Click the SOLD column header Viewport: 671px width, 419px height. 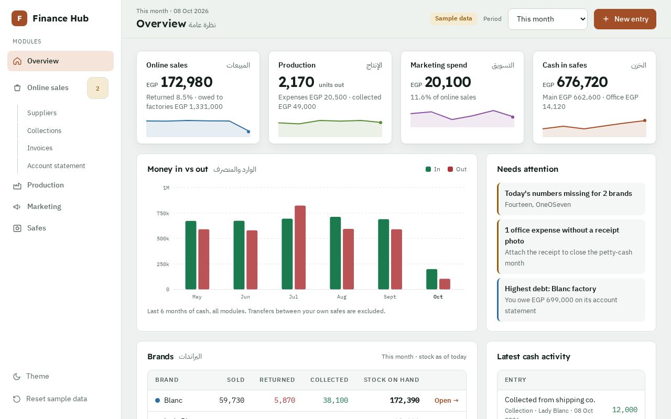pyautogui.click(x=236, y=380)
